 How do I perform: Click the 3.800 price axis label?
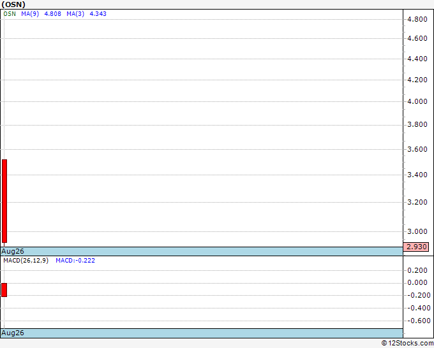pyautogui.click(x=417, y=125)
